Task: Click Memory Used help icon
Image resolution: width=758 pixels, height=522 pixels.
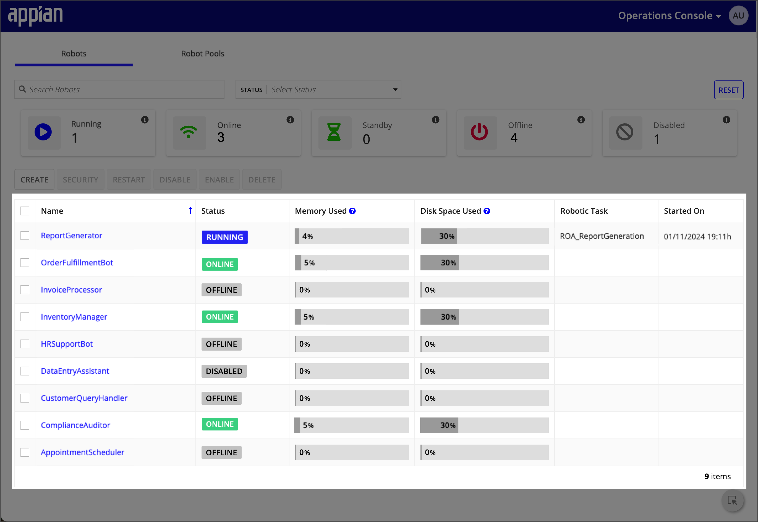Action: 352,211
